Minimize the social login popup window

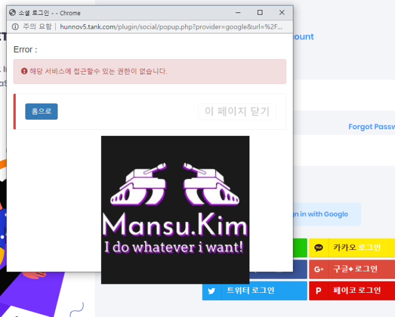pos(238,12)
